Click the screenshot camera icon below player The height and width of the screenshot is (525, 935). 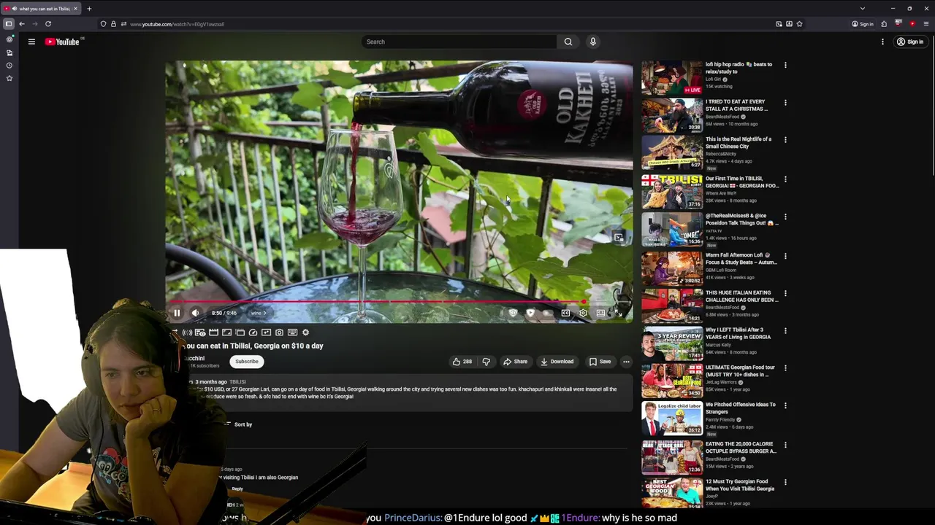pyautogui.click(x=279, y=332)
